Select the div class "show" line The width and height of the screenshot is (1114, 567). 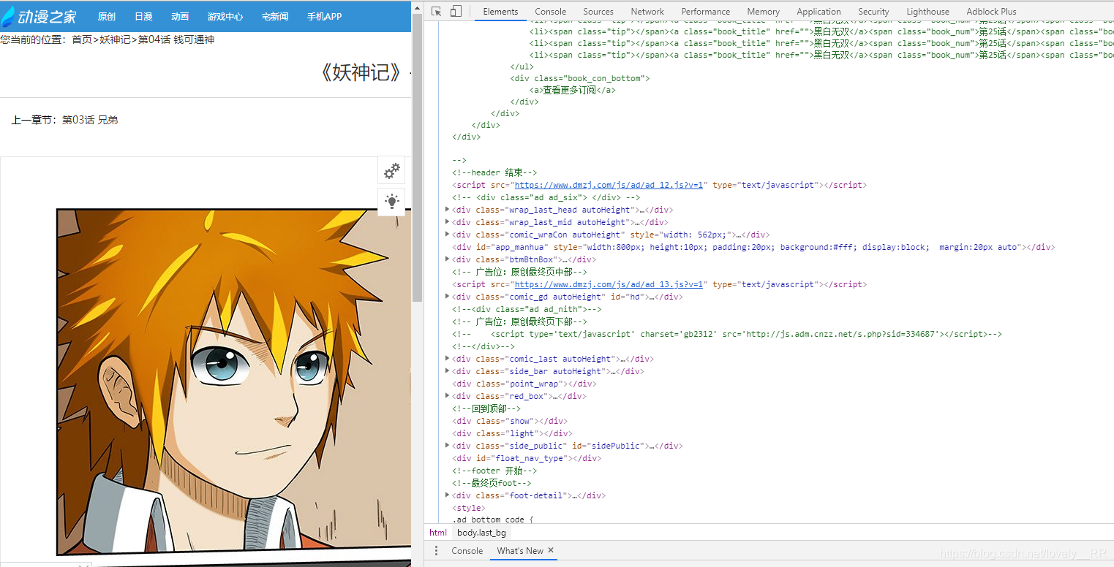click(x=510, y=421)
